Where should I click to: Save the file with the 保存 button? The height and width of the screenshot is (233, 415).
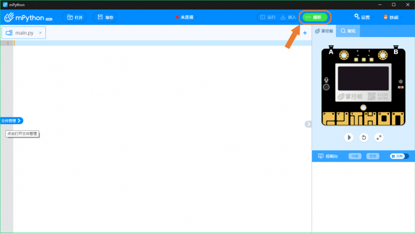(x=105, y=18)
